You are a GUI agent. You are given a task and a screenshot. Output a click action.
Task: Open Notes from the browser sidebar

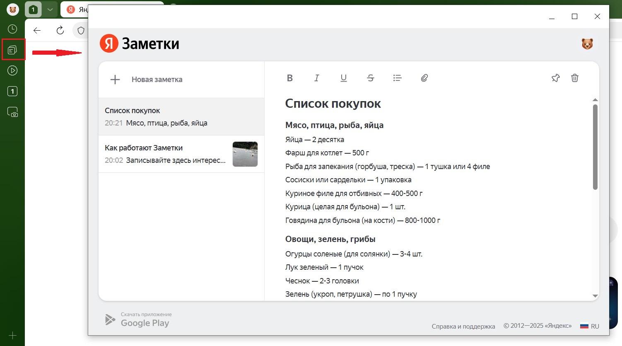[13, 50]
